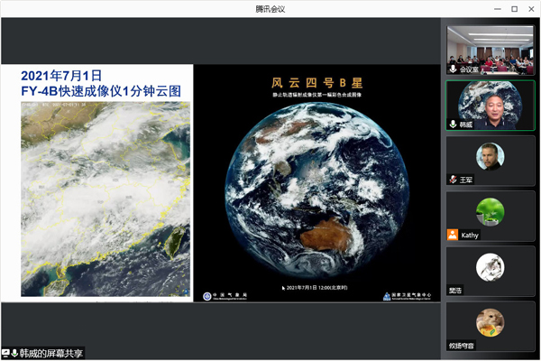Click the subtitle under 风云四号B星
Viewport: 541px width, 361px height.
(x=316, y=95)
